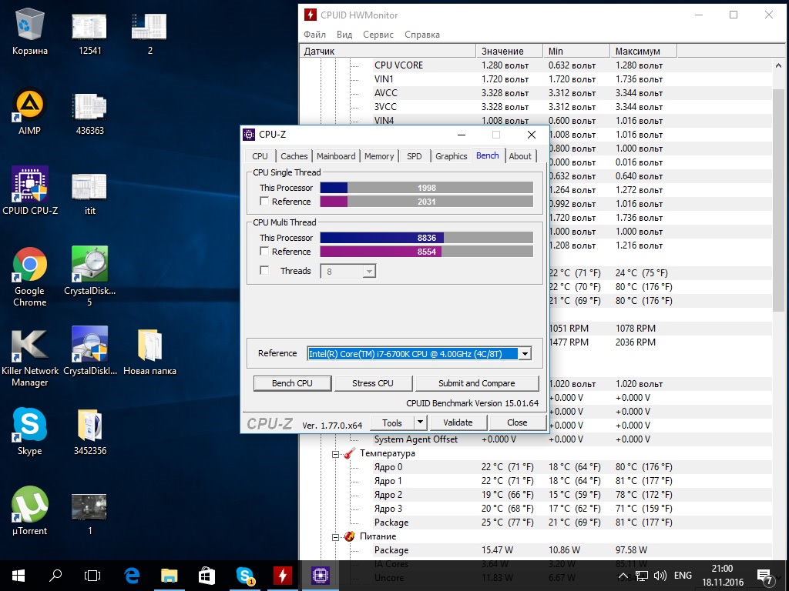The image size is (789, 591).
Task: Switch to Skype on the taskbar
Action: pyautogui.click(x=244, y=576)
